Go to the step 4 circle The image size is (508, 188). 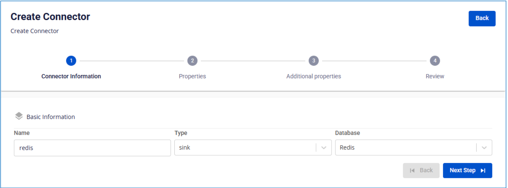point(435,61)
